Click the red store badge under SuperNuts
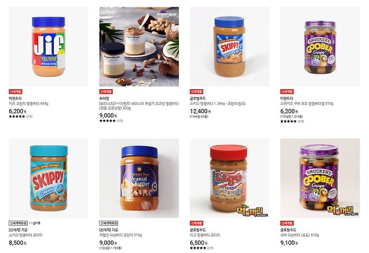Screen dimensions: 369x253 click(x=106, y=92)
